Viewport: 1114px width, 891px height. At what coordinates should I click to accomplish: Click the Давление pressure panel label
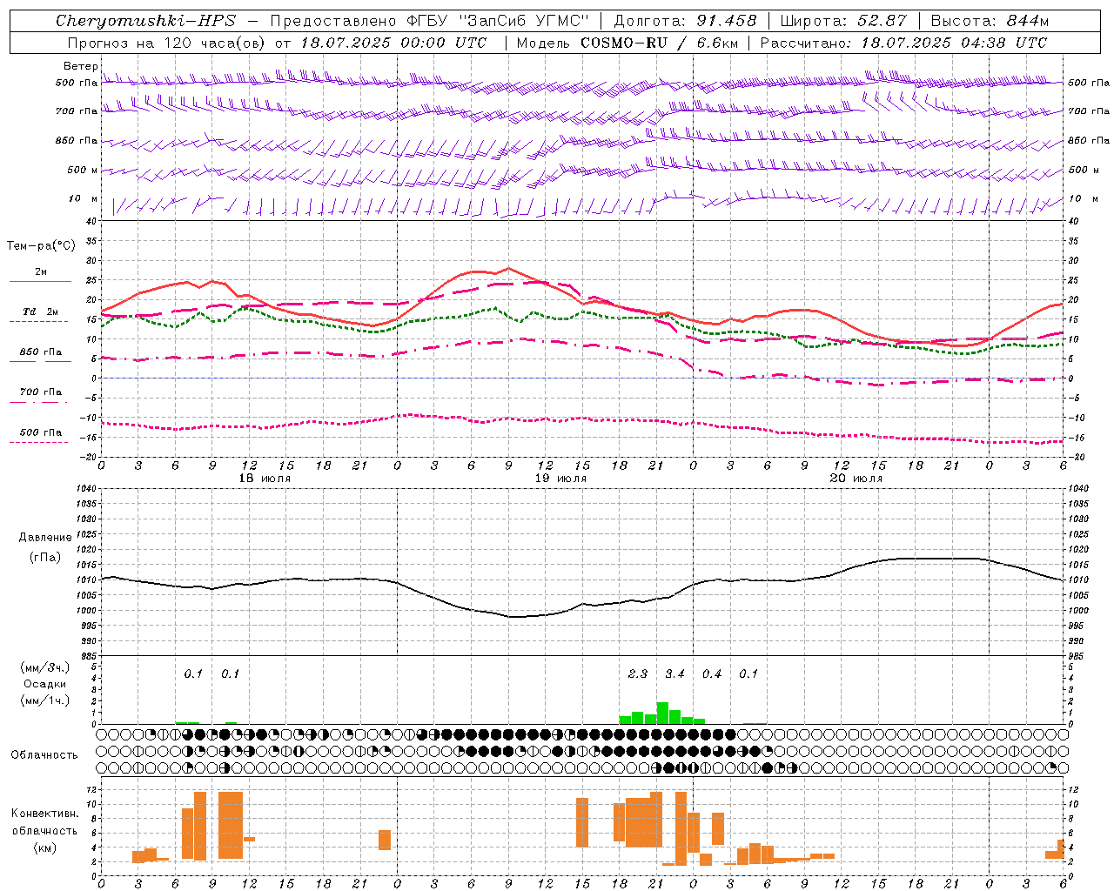pos(45,538)
